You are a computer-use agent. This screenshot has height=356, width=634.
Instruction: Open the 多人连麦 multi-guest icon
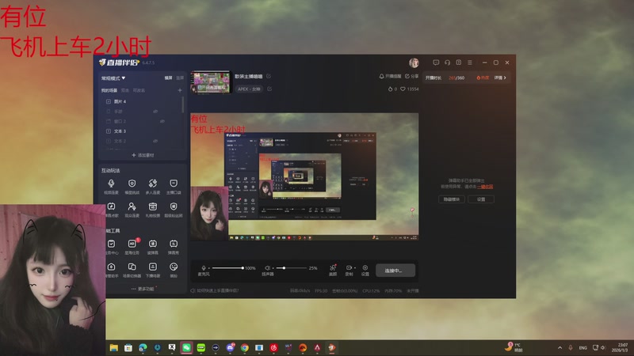click(x=152, y=184)
